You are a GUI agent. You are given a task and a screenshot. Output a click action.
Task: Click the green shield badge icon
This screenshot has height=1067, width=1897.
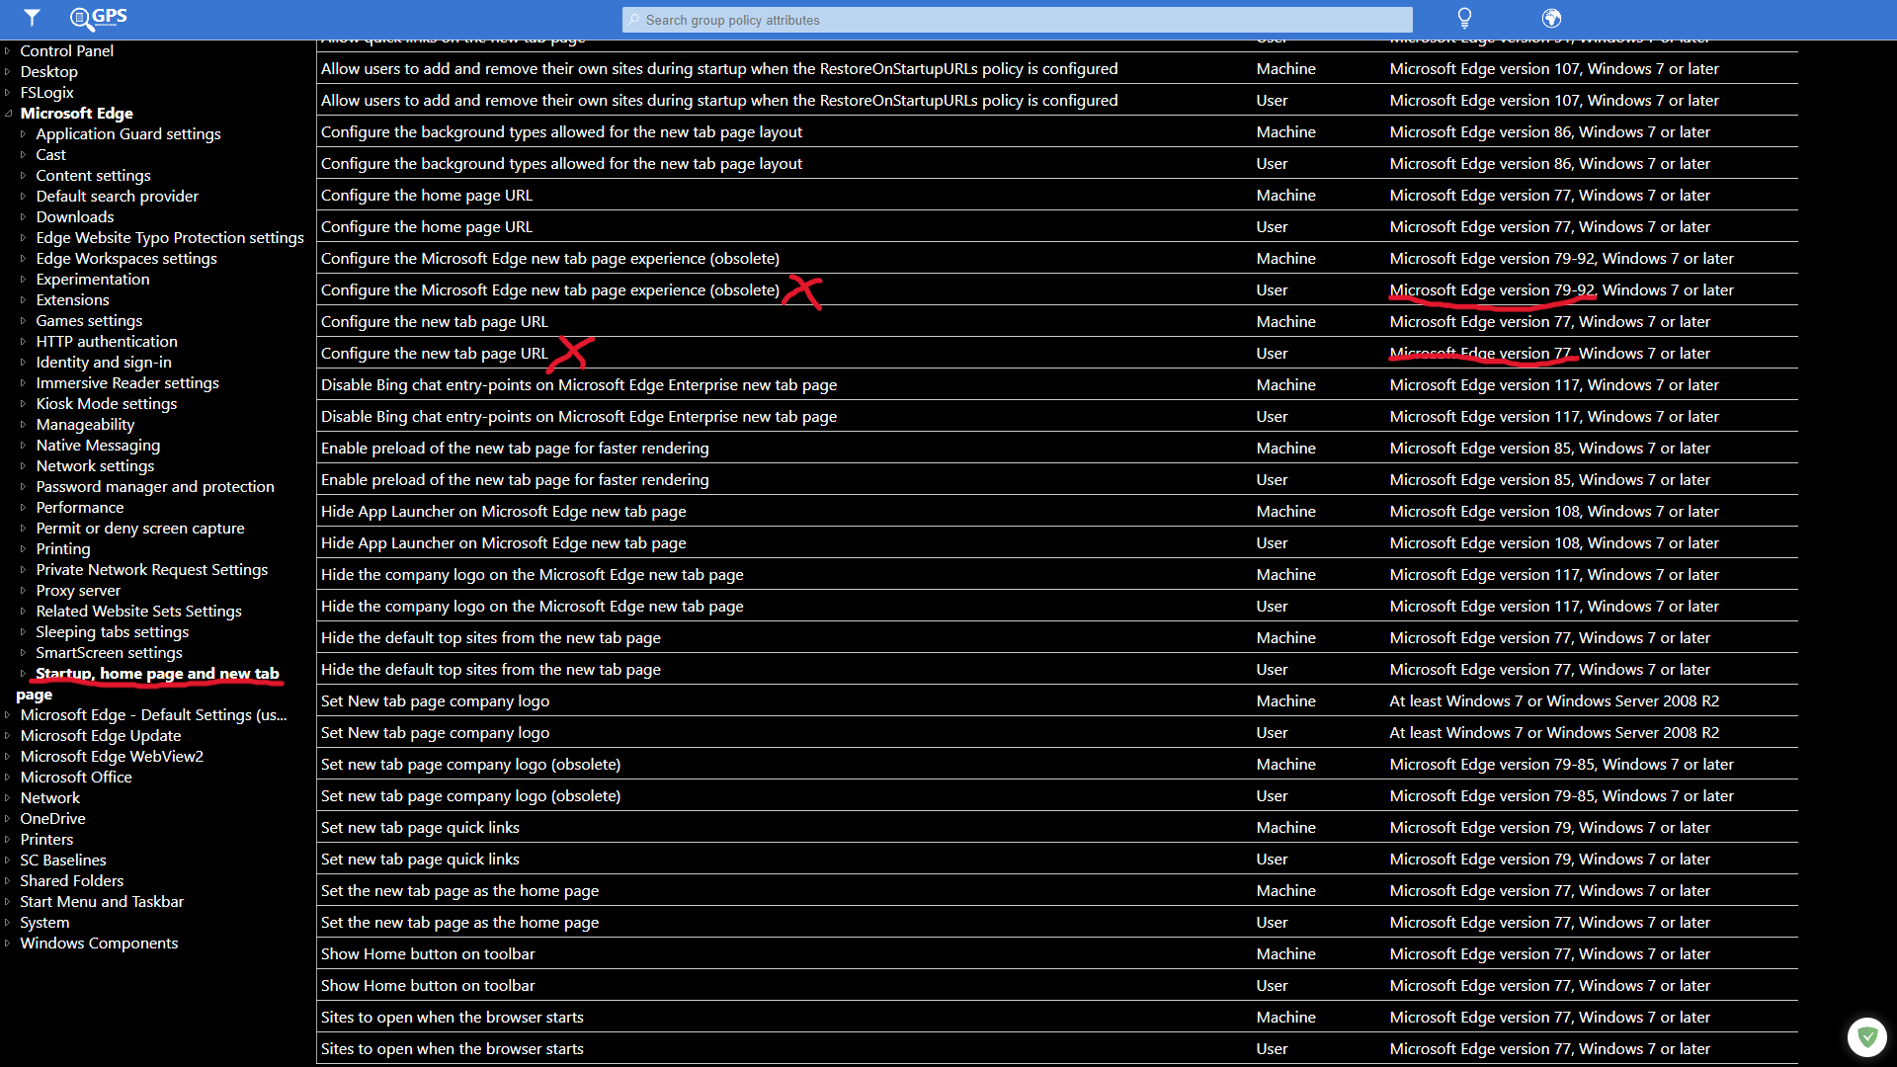click(x=1866, y=1036)
